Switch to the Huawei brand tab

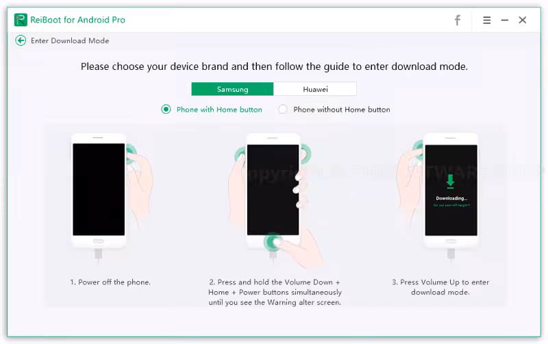coord(315,89)
